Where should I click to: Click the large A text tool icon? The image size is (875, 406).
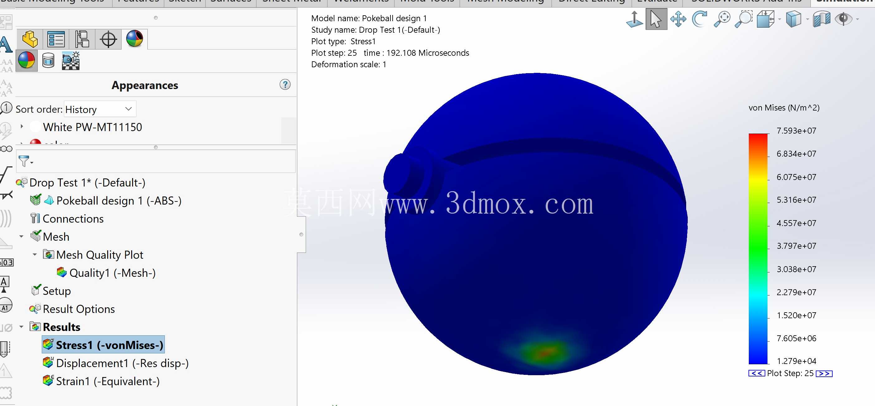point(6,44)
